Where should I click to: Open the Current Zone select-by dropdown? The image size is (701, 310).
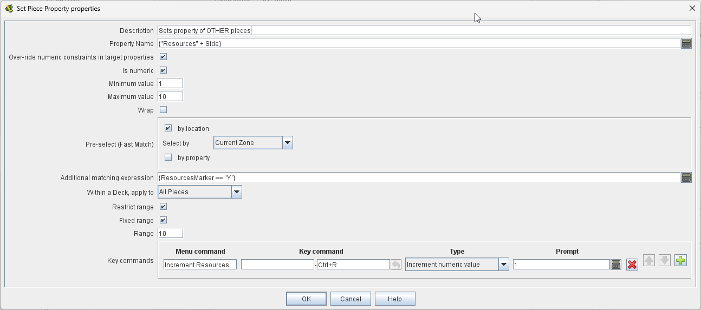(x=287, y=143)
